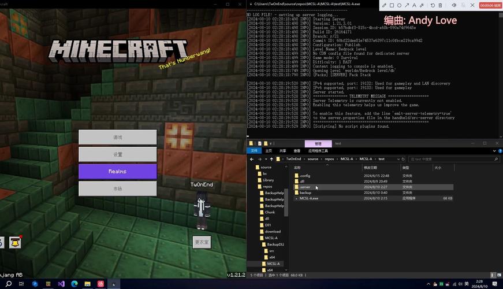503x289 pixels.
Task: Toggle the speaker sound icon in recorder
Action: [453, 5]
